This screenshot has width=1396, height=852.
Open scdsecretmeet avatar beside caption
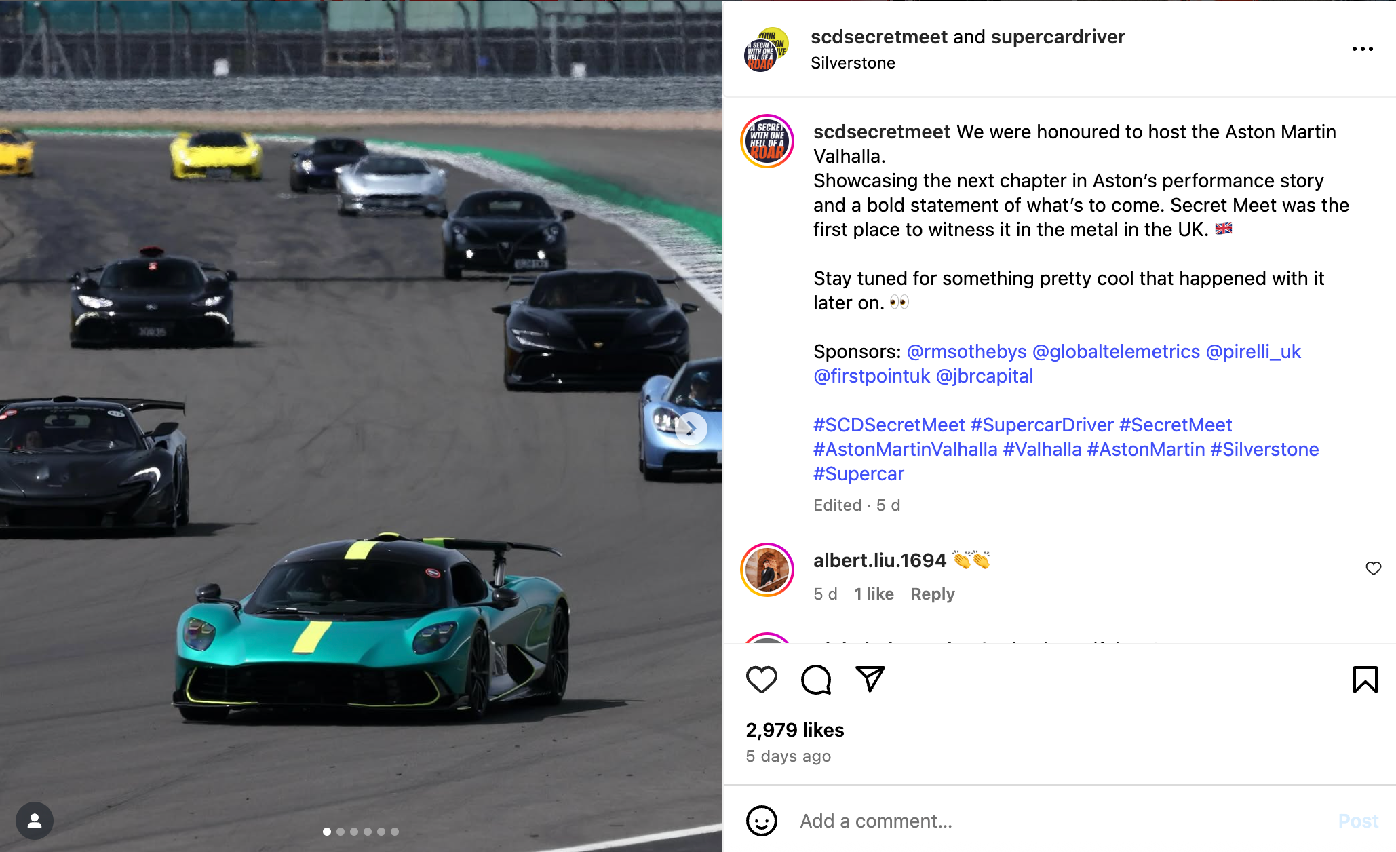pos(767,141)
